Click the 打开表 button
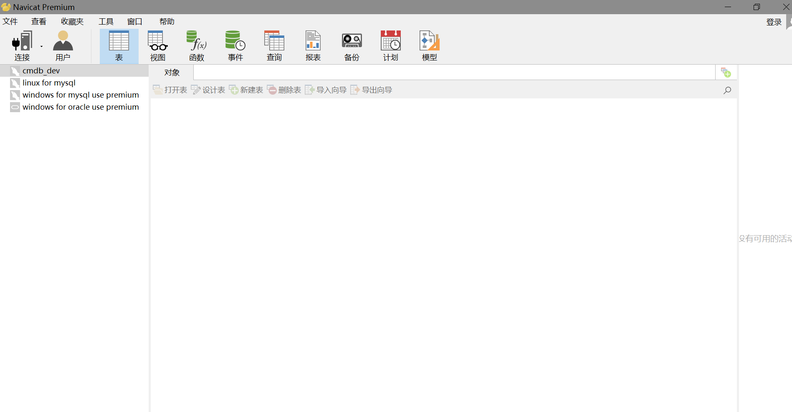The width and height of the screenshot is (792, 412). 170,90
